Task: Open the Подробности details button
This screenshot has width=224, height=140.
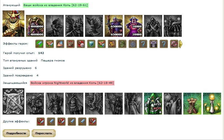Action: coord(16,133)
